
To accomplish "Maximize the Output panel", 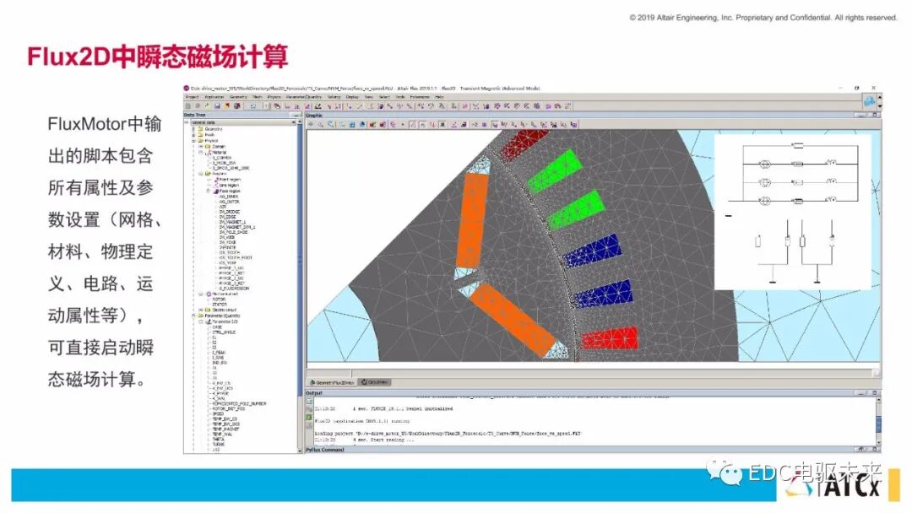I will point(874,393).
